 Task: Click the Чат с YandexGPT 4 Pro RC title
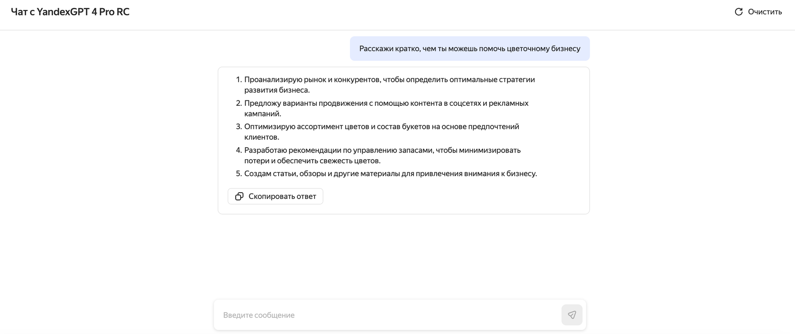70,12
